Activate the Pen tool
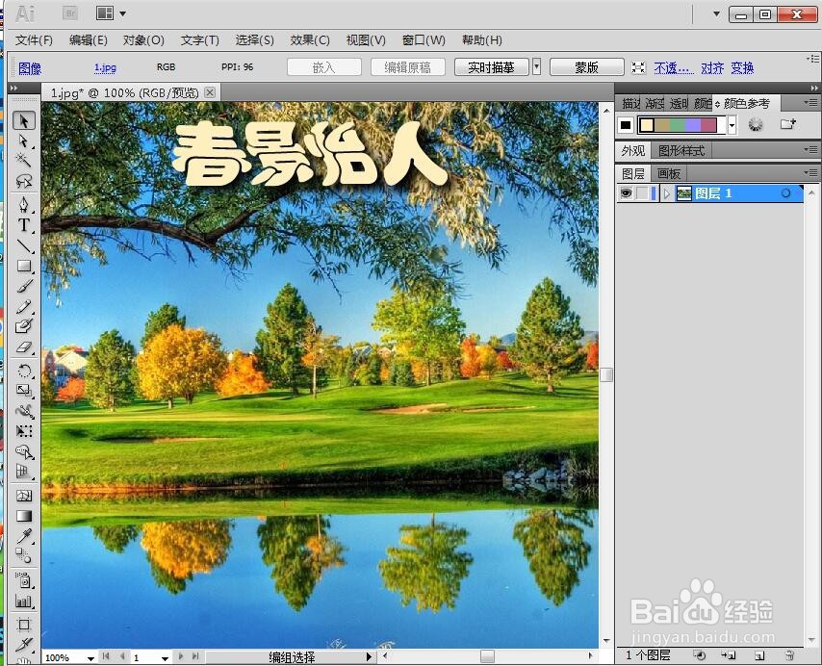 pos(24,203)
